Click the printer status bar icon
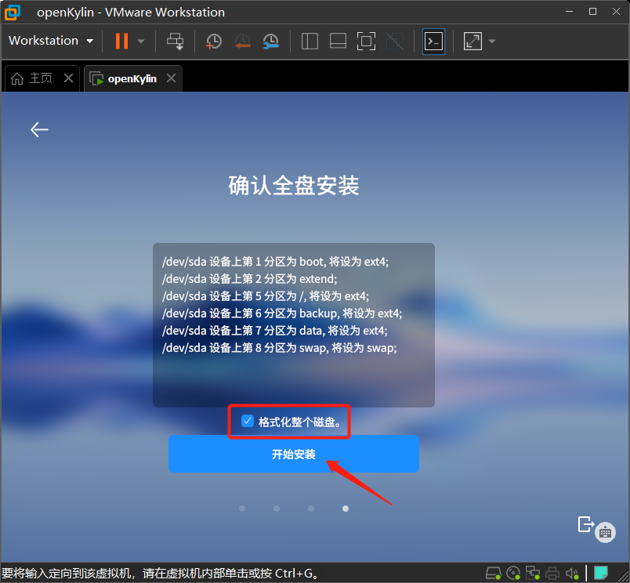Screen dimensions: 630x583 pos(552,573)
